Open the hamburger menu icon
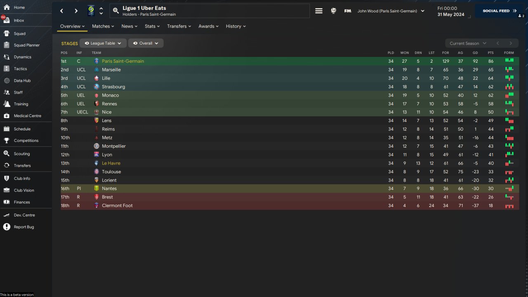The height and width of the screenshot is (297, 528). 319,11
